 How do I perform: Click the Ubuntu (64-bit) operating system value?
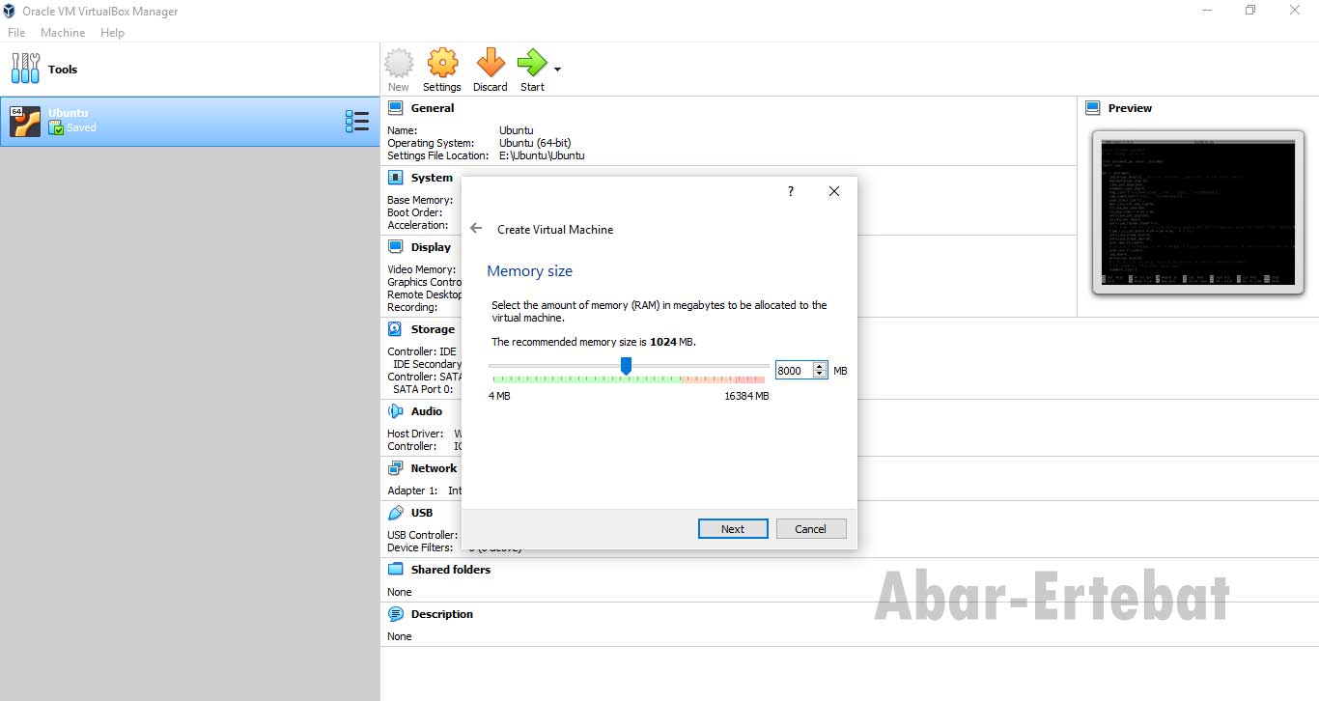535,143
